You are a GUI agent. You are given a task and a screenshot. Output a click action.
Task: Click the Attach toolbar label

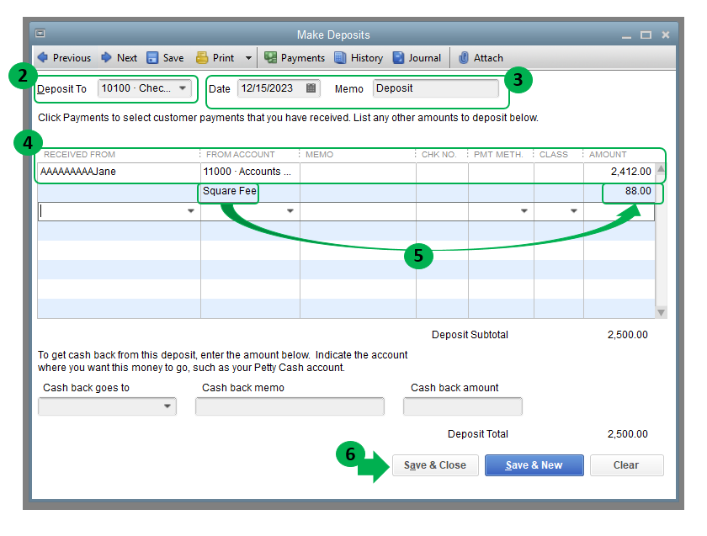488,58
